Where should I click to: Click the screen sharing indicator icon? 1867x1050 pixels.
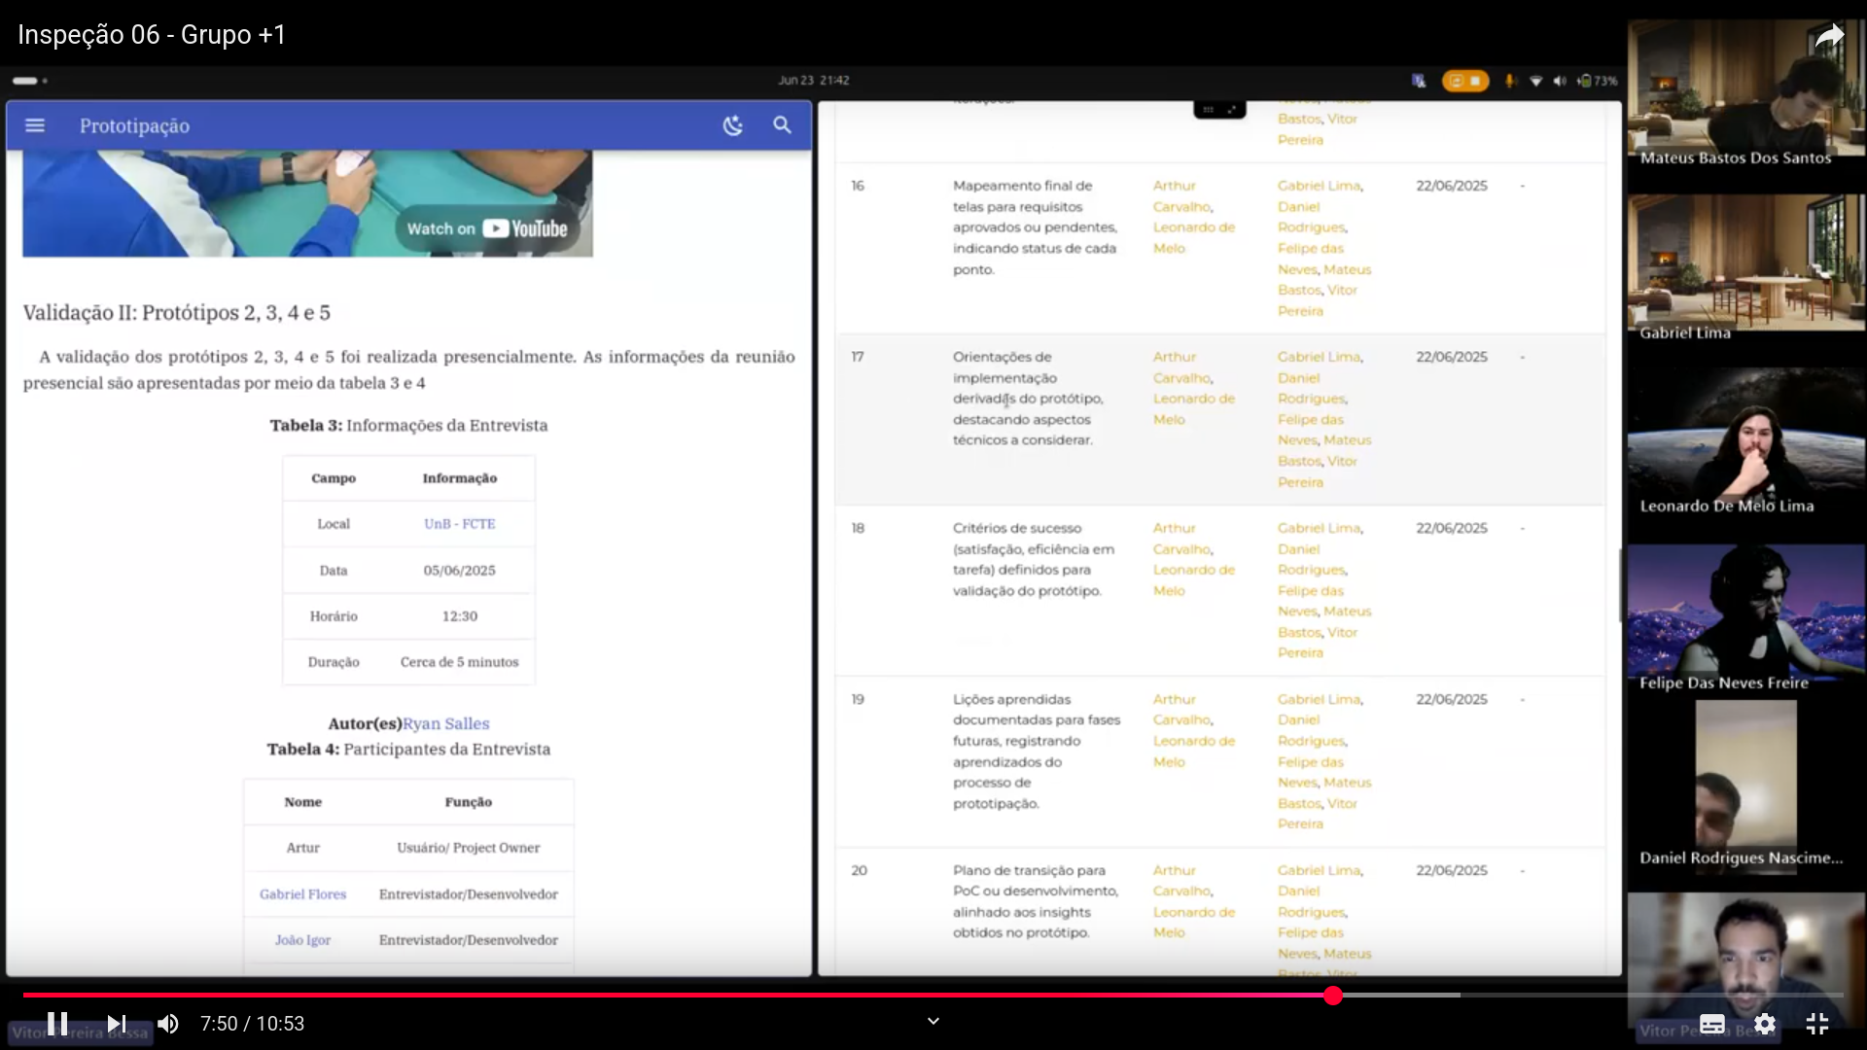pos(1456,81)
